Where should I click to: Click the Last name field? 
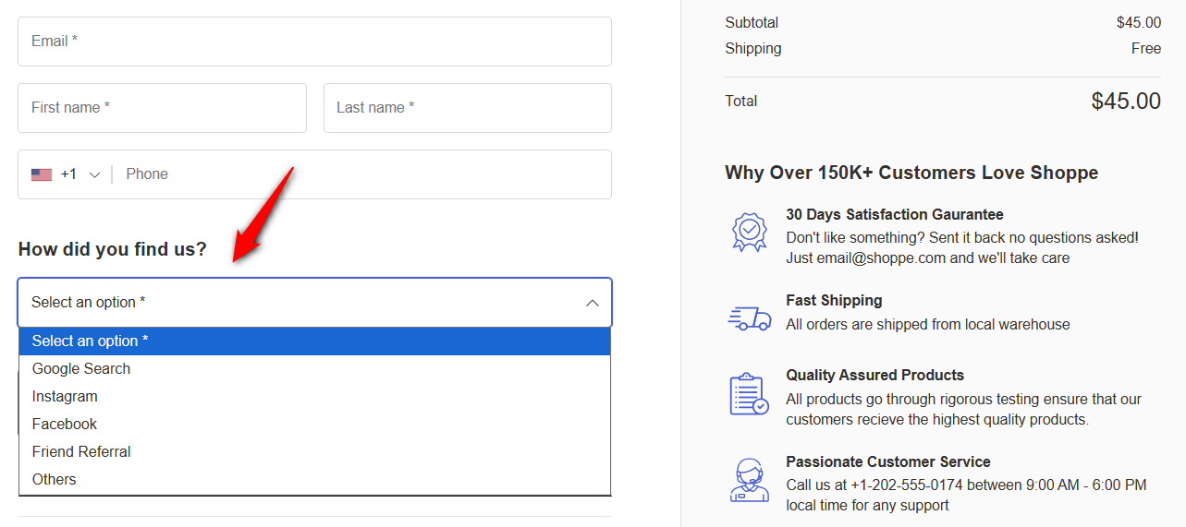(468, 108)
